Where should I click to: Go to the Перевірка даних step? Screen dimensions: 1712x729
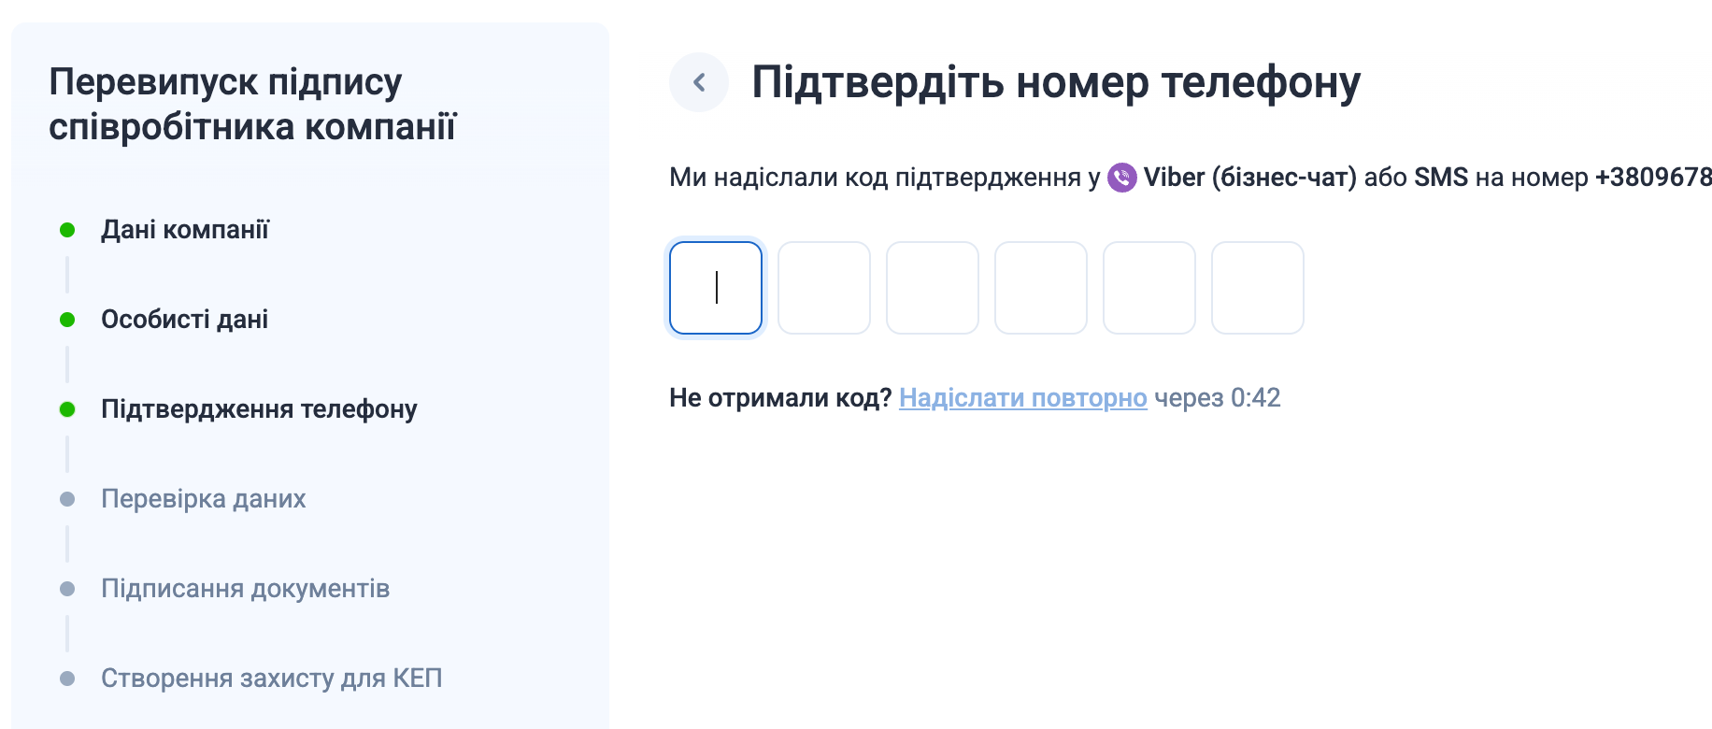[x=204, y=499]
